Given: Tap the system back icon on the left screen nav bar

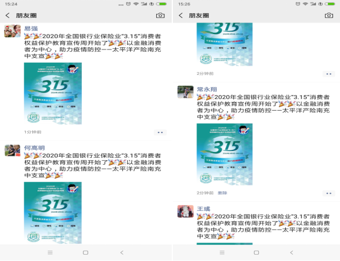Looking at the screenshot, I should pyautogui.click(x=122, y=252).
